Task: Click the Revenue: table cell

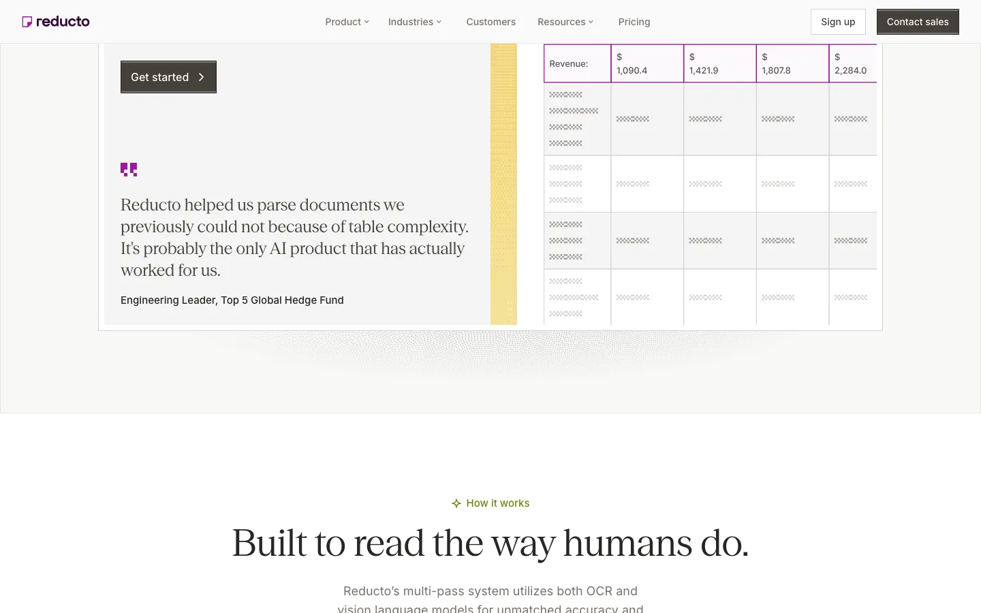Action: tap(577, 63)
